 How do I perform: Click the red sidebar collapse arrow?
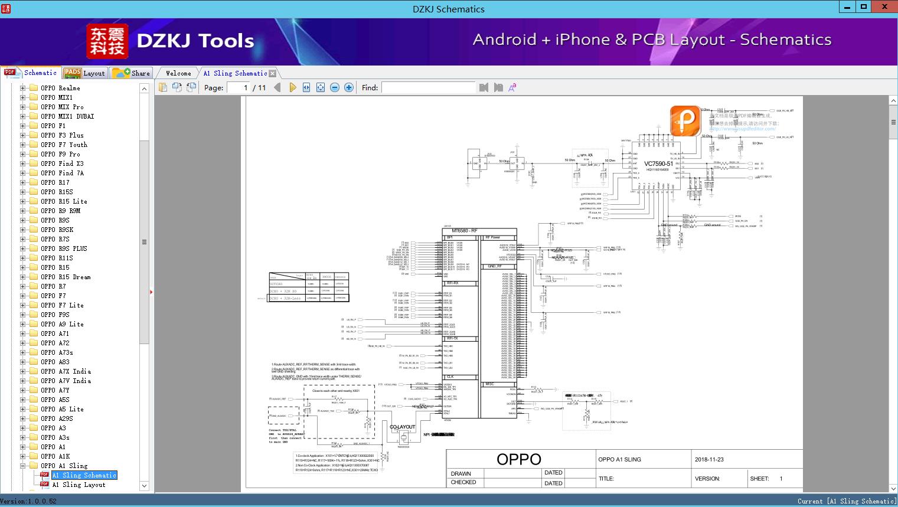pyautogui.click(x=152, y=292)
